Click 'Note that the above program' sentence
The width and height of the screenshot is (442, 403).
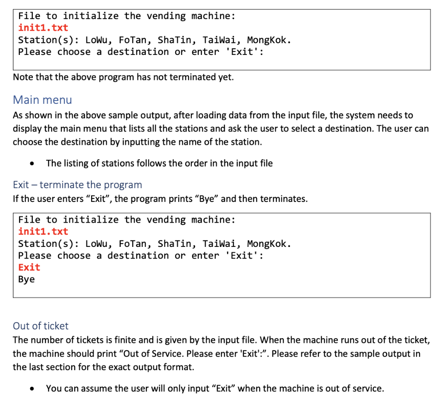tap(123, 77)
